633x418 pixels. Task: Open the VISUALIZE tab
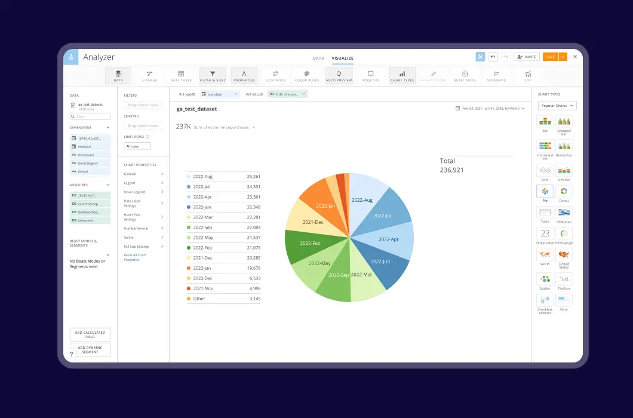coord(342,58)
